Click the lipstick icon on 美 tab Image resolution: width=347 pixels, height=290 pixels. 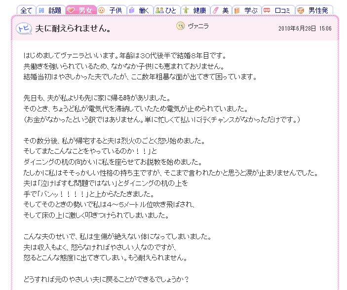click(216, 10)
